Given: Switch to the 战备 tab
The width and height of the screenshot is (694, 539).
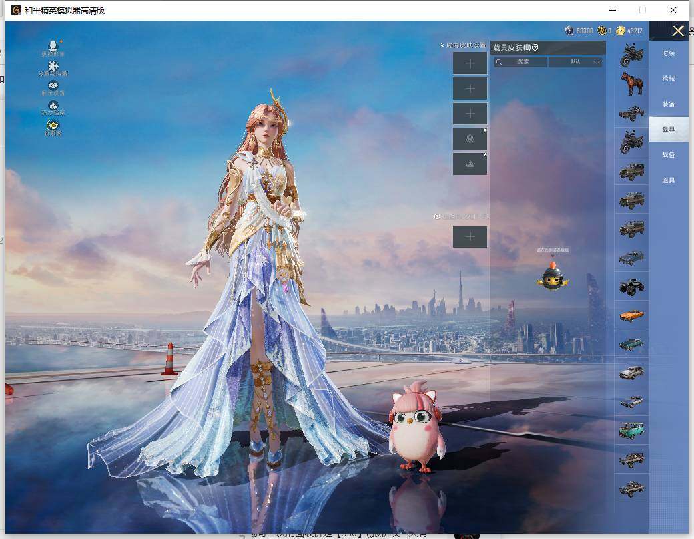Looking at the screenshot, I should coord(669,155).
